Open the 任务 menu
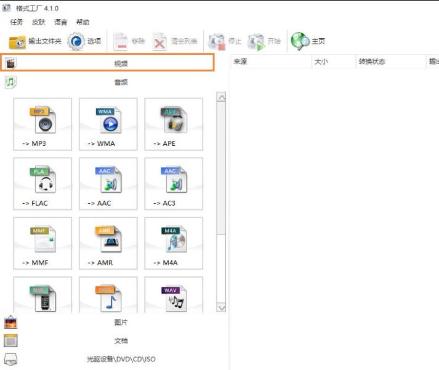The image size is (439, 370). pyautogui.click(x=17, y=22)
